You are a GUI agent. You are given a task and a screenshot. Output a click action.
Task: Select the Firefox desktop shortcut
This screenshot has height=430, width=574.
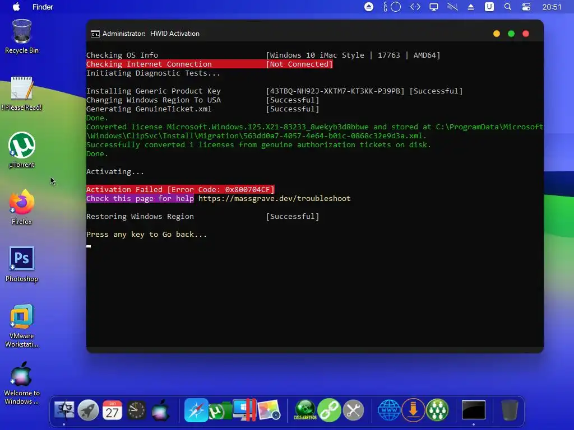(22, 207)
